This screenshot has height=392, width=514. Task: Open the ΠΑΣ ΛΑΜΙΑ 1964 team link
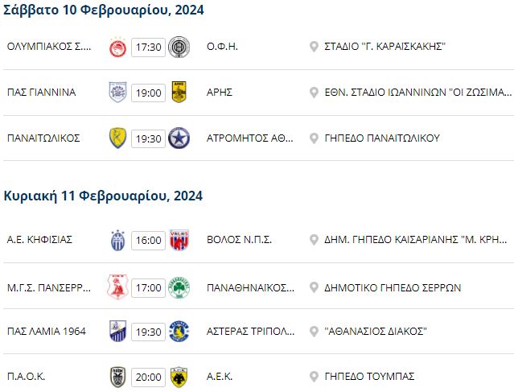pos(47,332)
